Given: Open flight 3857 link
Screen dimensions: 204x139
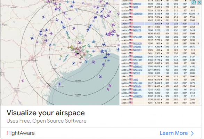Looking at the screenshot, I should 136,63.
